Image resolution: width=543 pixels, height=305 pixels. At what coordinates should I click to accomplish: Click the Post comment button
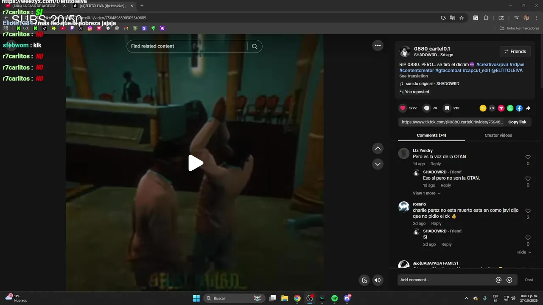click(529, 280)
